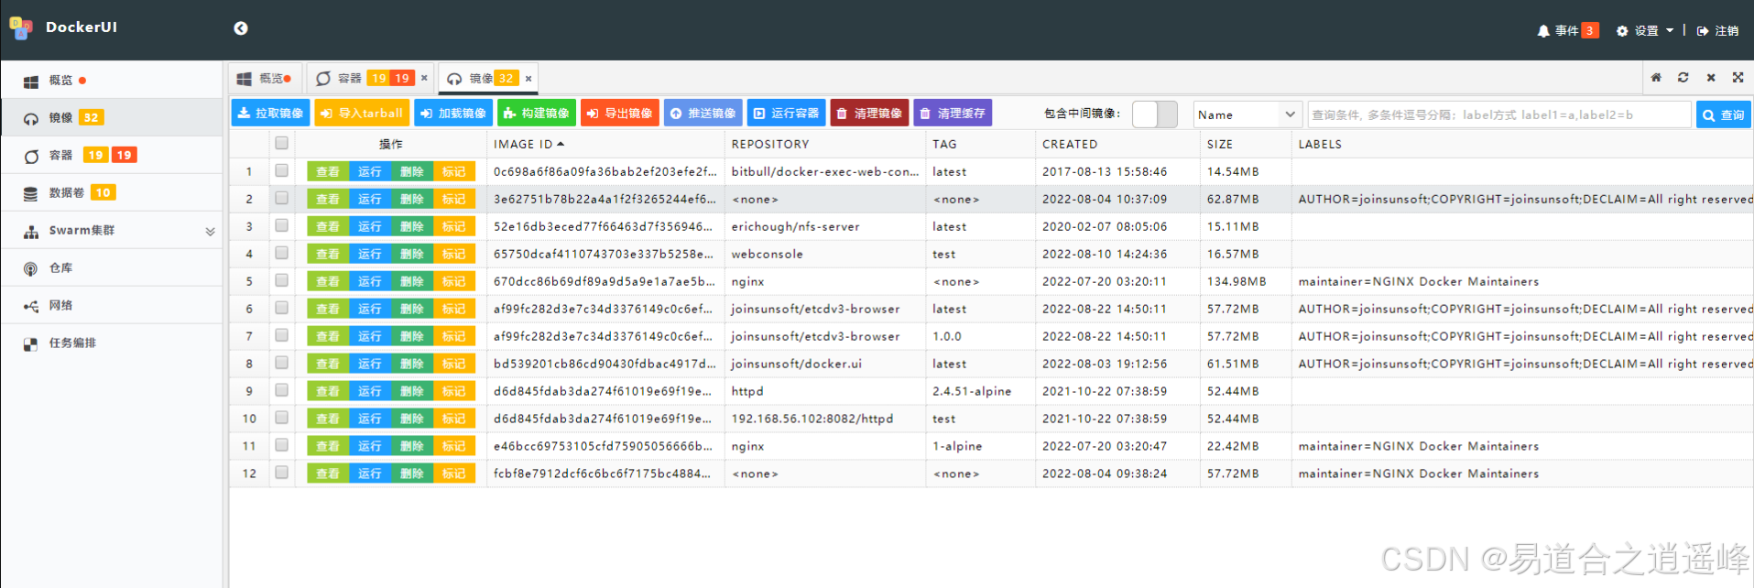Click the query condition search input

click(1498, 114)
